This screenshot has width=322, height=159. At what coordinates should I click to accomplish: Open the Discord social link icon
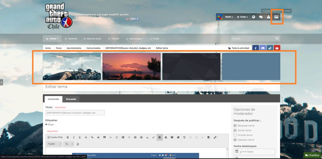tap(262, 48)
